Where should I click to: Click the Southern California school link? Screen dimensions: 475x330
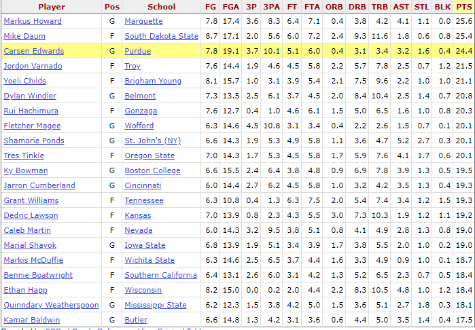(x=160, y=275)
